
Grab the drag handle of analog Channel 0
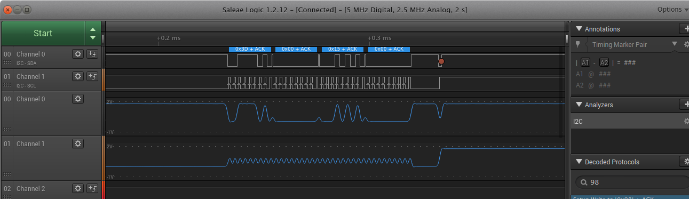[7, 129]
